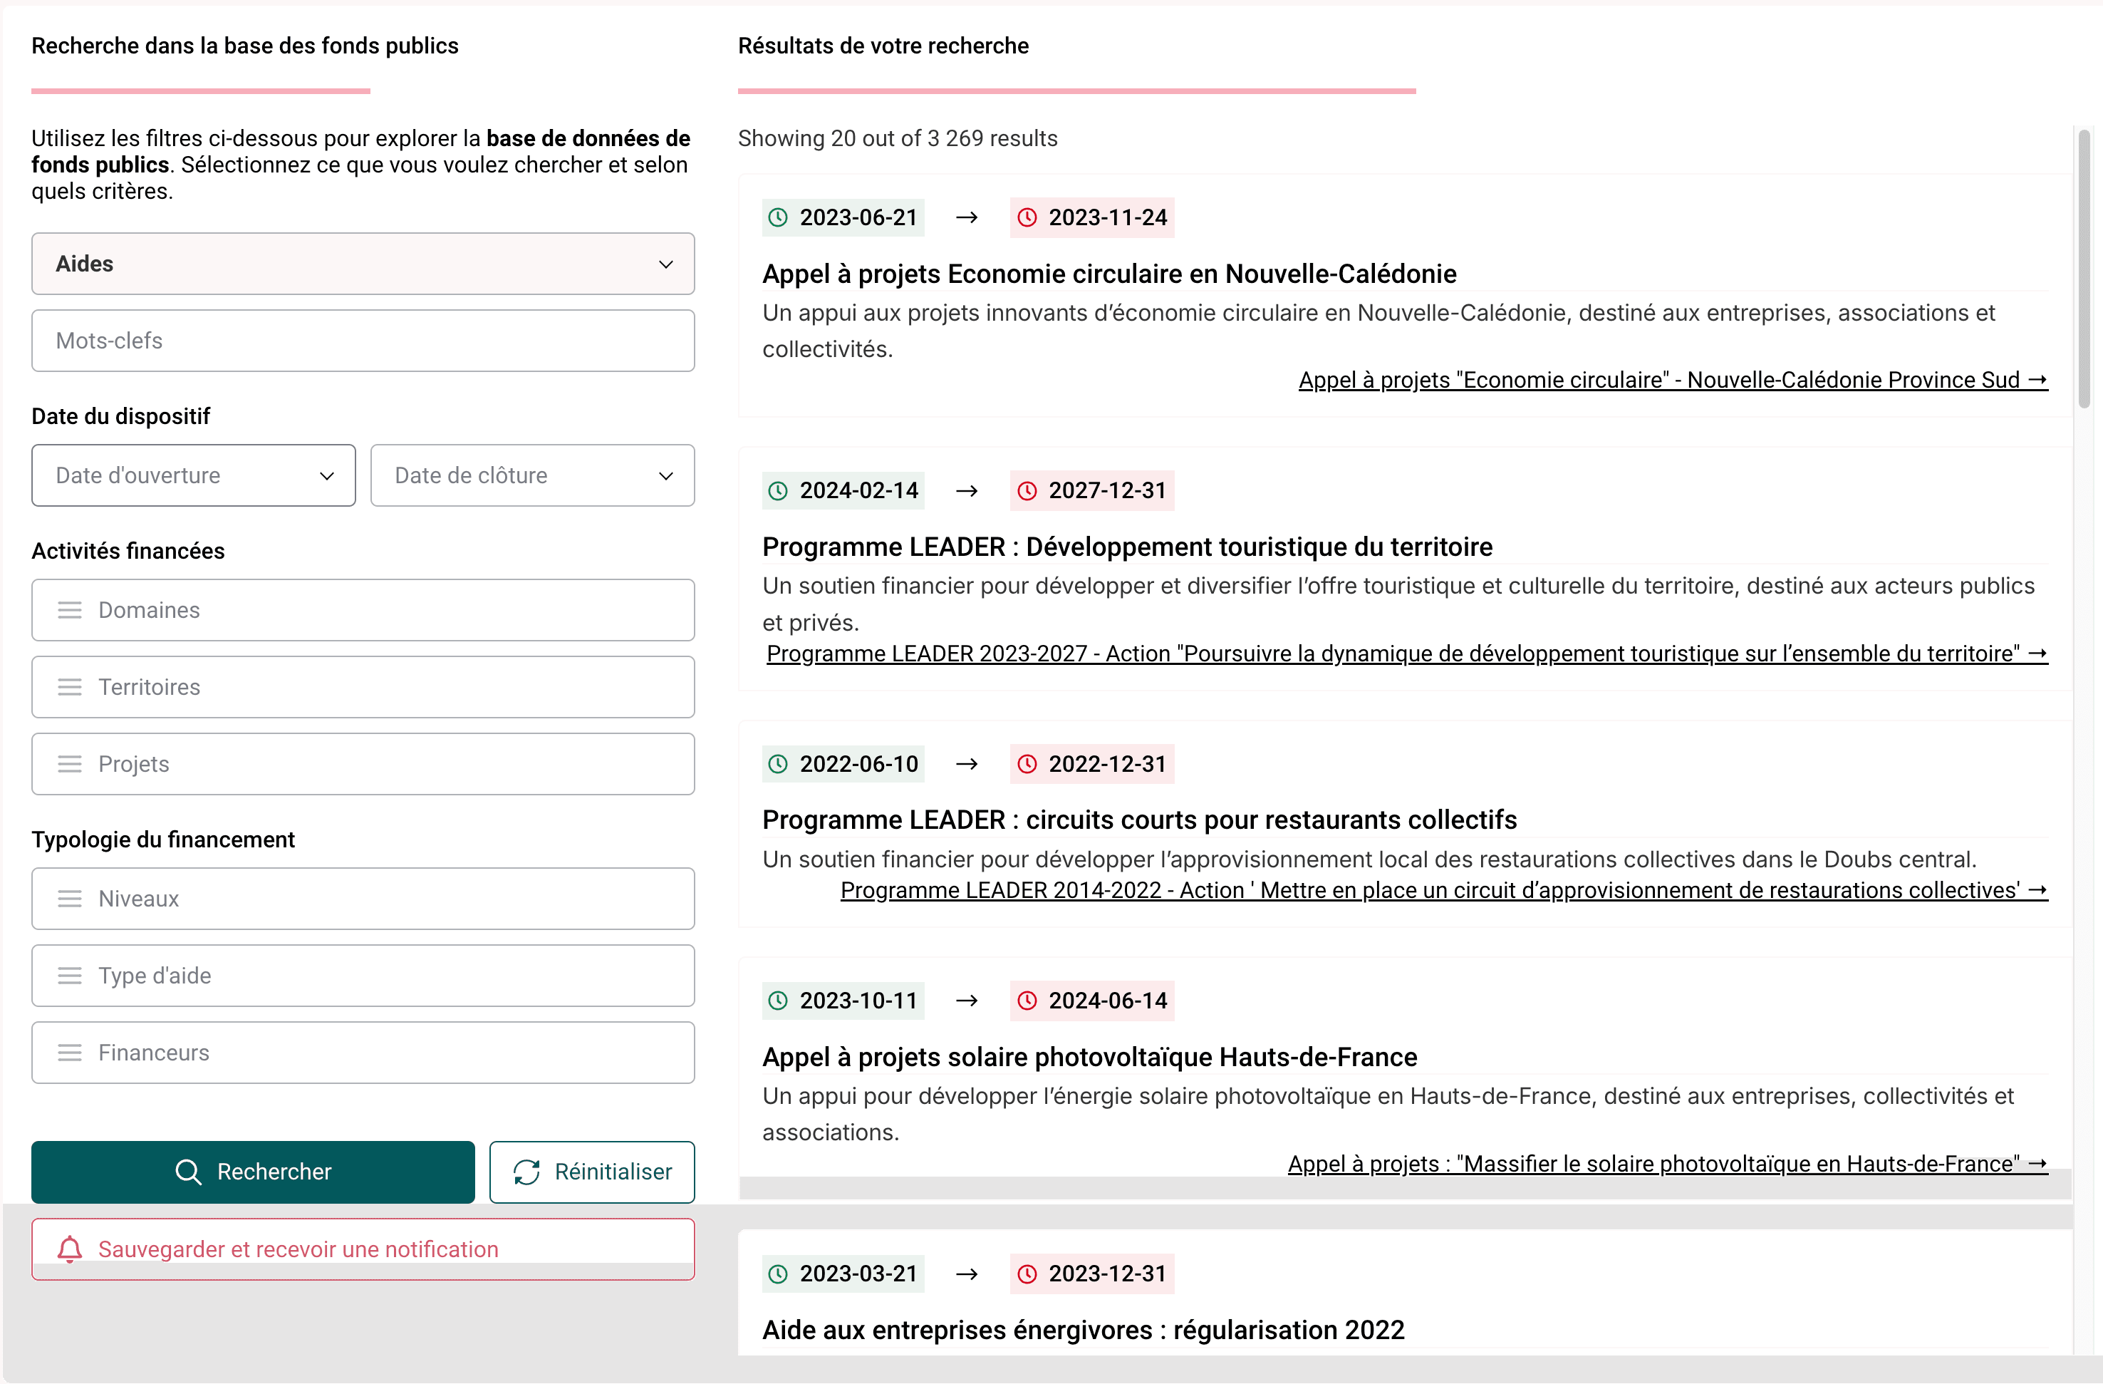
Task: Click the list icon in Type d'aide field
Action: tap(70, 976)
